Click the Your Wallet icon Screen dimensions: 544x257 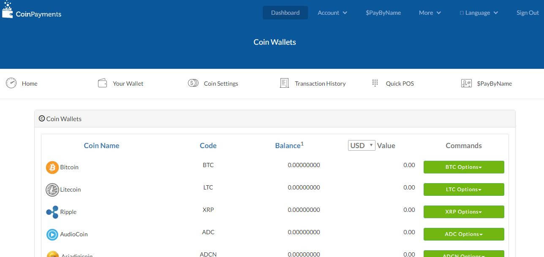tap(102, 83)
